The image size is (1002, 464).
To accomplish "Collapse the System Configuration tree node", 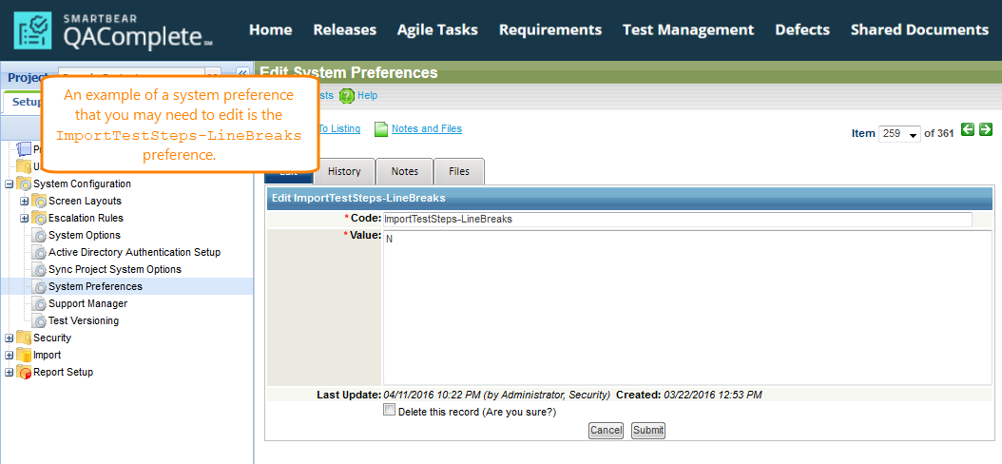I will pos(9,184).
